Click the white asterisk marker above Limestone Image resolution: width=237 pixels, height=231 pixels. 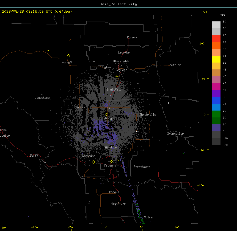click(x=42, y=95)
